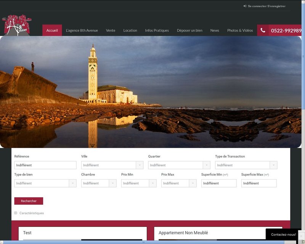The width and height of the screenshot is (305, 244).
Task: Open the Ville dropdown
Action: tap(112, 165)
